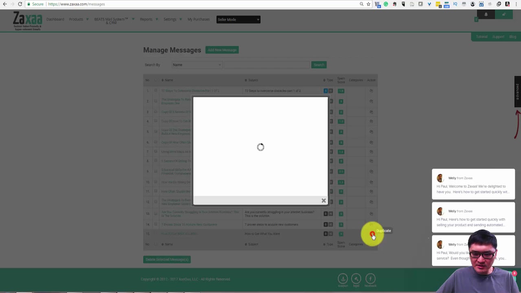The width and height of the screenshot is (521, 293).
Task: Expand the Reports menu
Action: [148, 19]
